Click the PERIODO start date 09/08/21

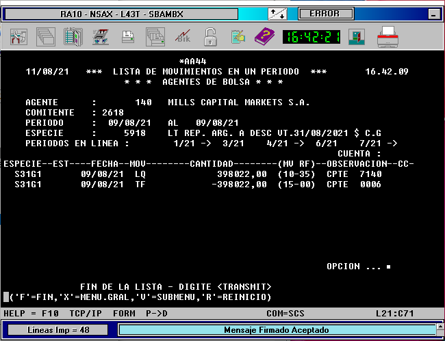coord(129,122)
